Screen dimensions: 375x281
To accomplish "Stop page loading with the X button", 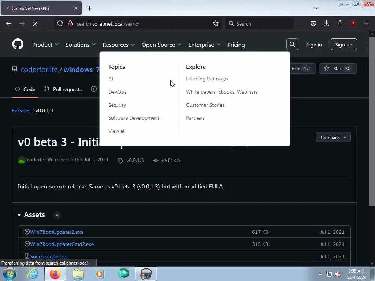I will (35, 24).
